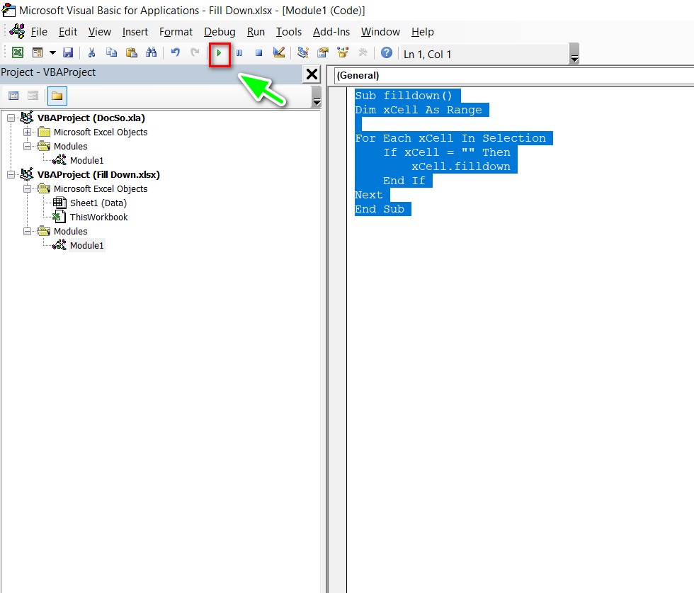Return to Excel via the View Microsoft Excel icon
This screenshot has width=694, height=593.
tap(18, 53)
